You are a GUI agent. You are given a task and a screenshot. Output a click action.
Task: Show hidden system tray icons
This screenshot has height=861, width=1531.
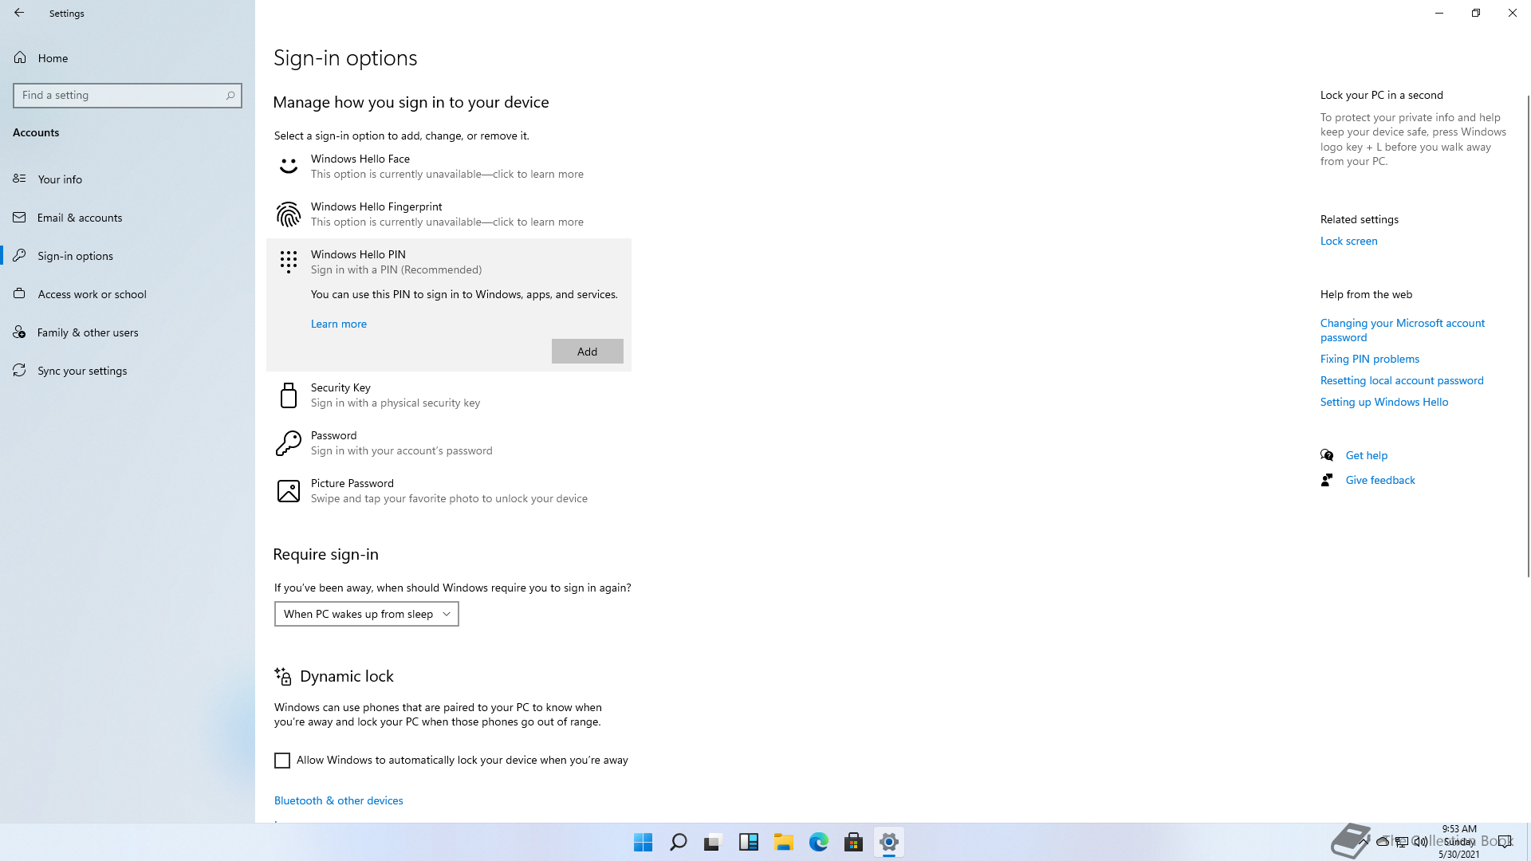(x=1364, y=841)
